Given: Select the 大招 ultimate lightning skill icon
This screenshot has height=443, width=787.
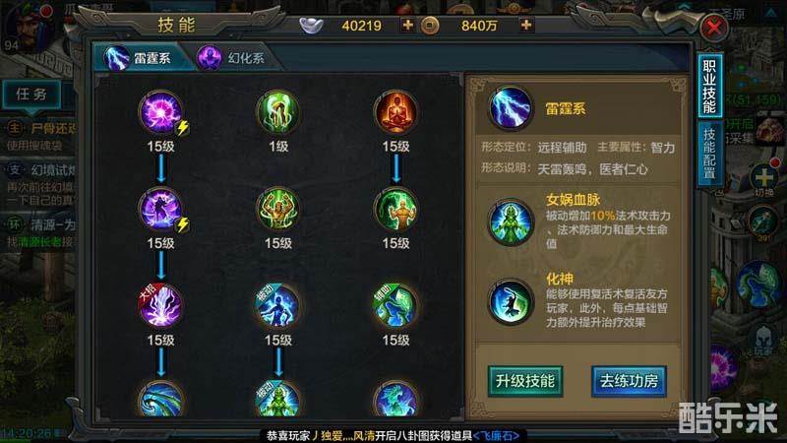Looking at the screenshot, I should point(160,305).
